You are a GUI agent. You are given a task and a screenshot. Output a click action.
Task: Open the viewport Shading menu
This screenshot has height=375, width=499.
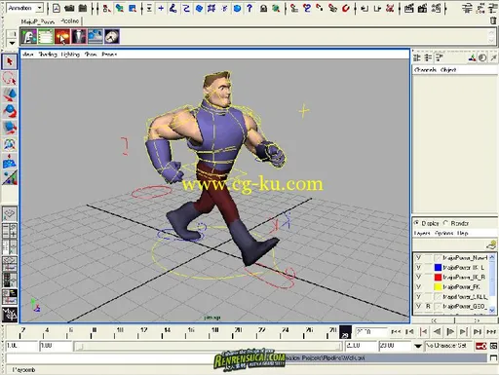point(48,55)
